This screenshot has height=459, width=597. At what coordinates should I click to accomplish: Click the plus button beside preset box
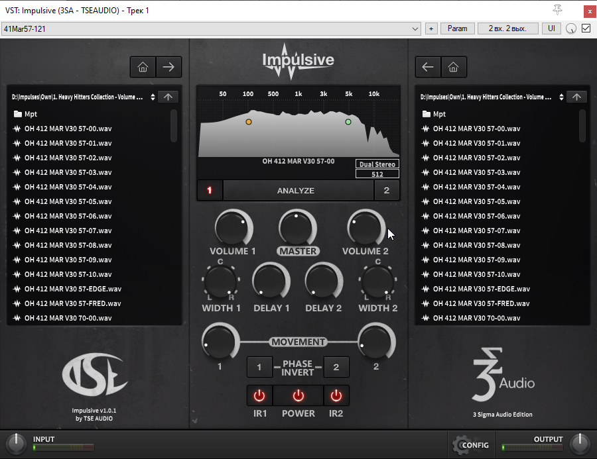[x=431, y=28]
